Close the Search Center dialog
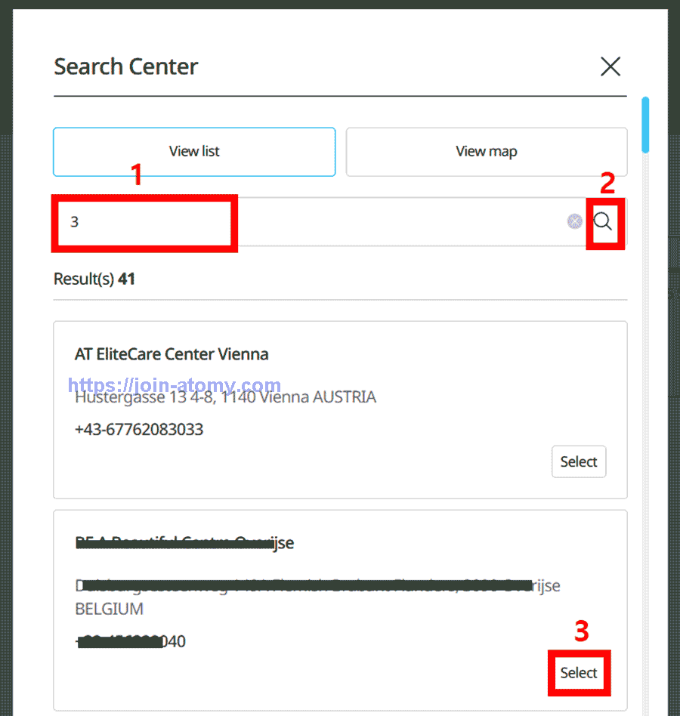680x716 pixels. [610, 66]
